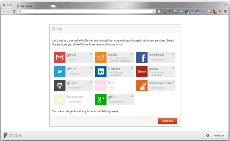Toggle the facebook checkmark off
This screenshot has height=141, width=230.
(x=173, y=54)
